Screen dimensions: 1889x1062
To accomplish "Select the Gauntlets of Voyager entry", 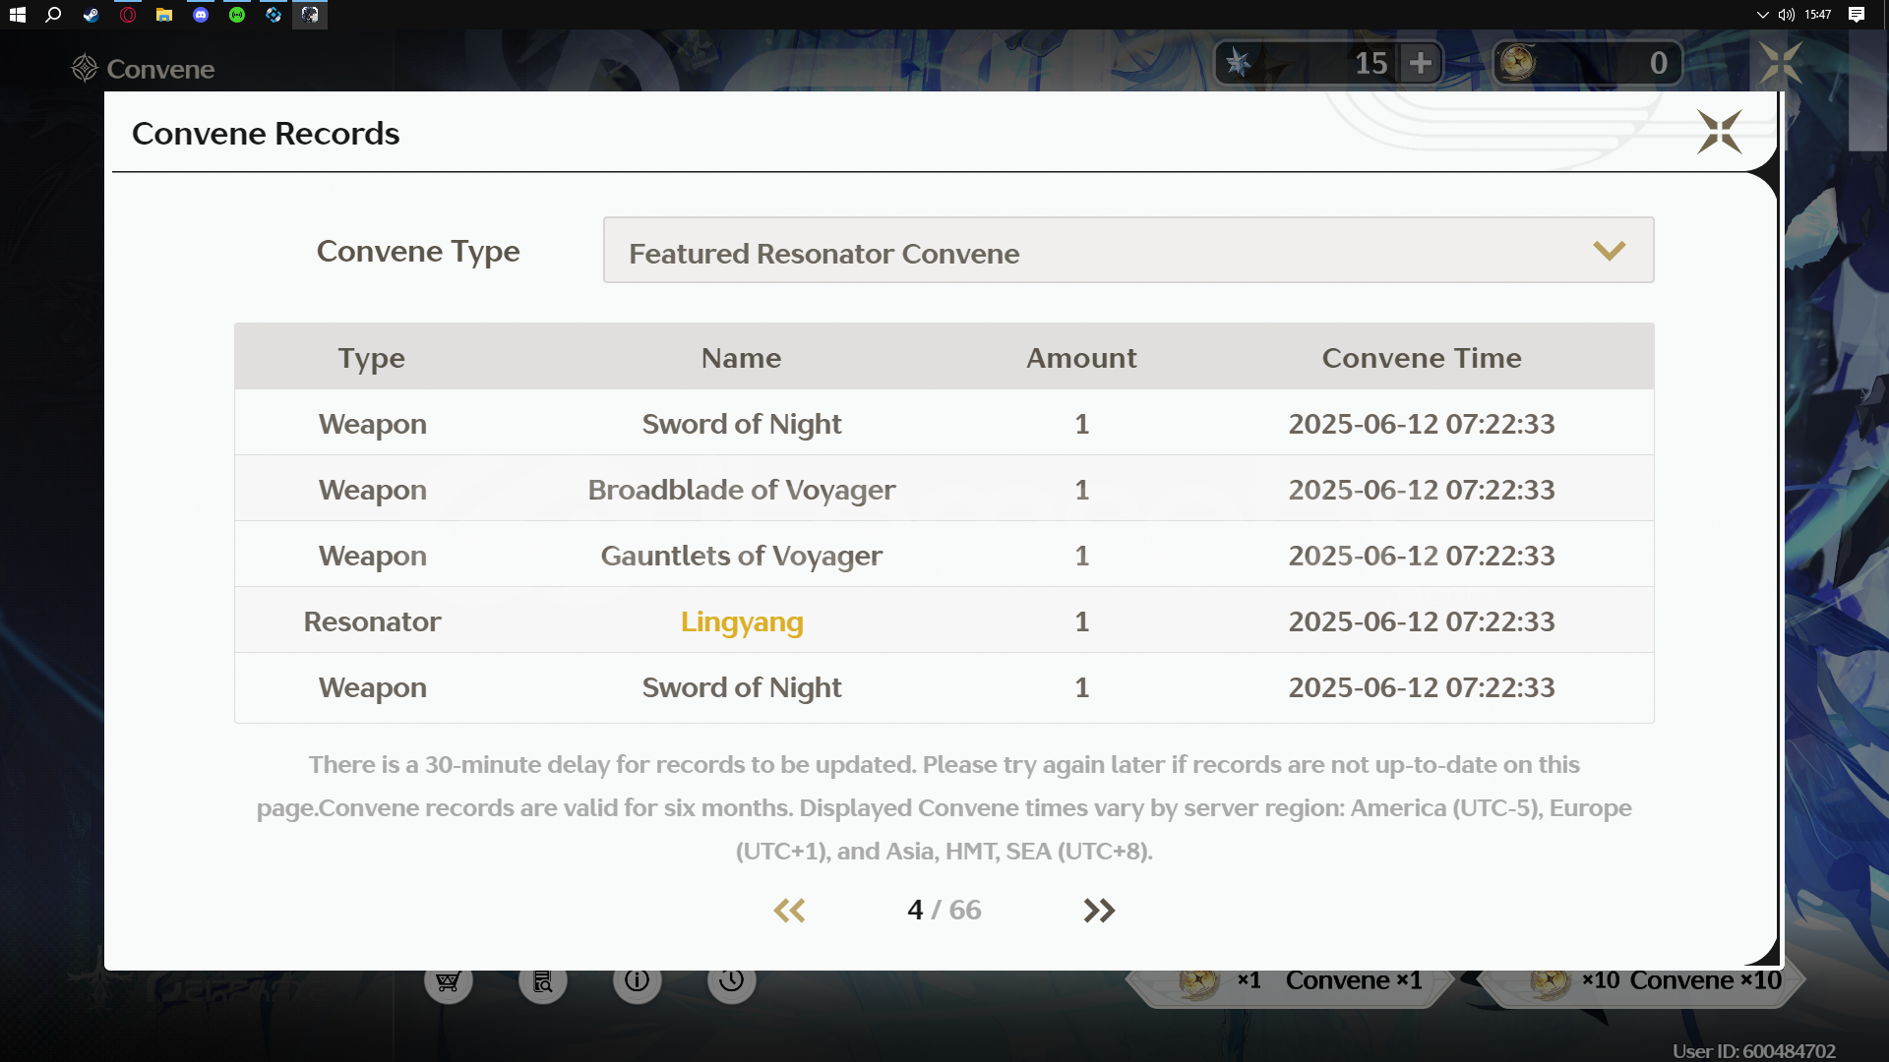I will pyautogui.click(x=742, y=556).
